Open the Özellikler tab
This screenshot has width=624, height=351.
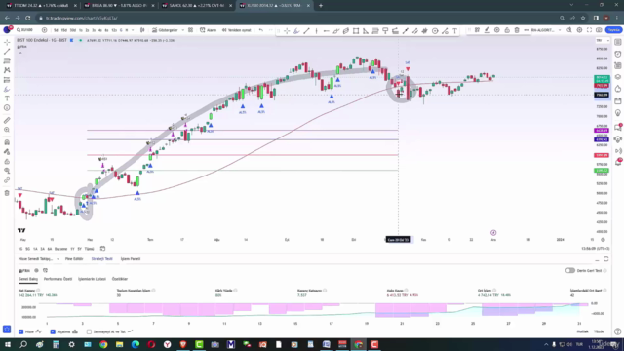tap(120, 279)
